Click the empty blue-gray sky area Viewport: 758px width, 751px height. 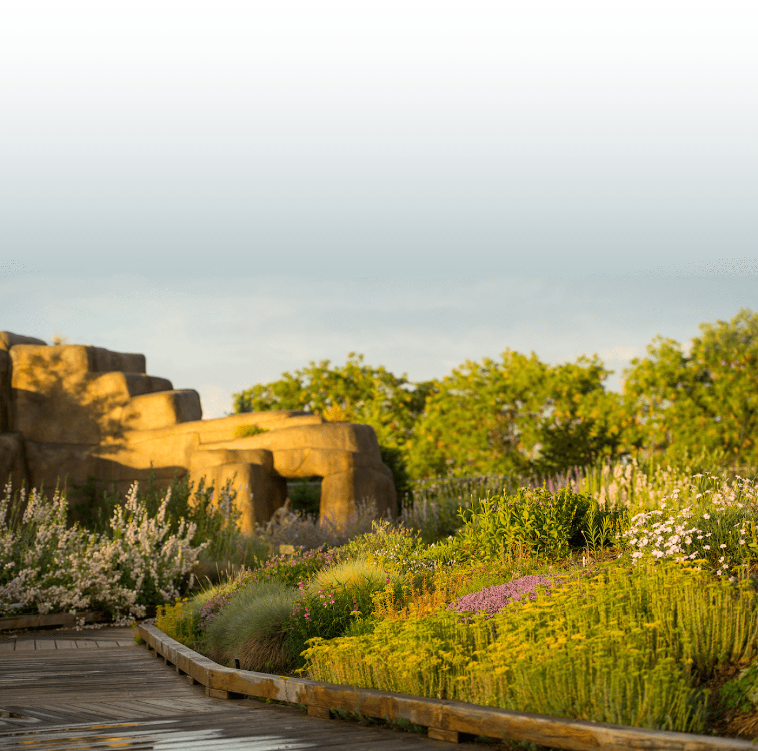[379, 144]
